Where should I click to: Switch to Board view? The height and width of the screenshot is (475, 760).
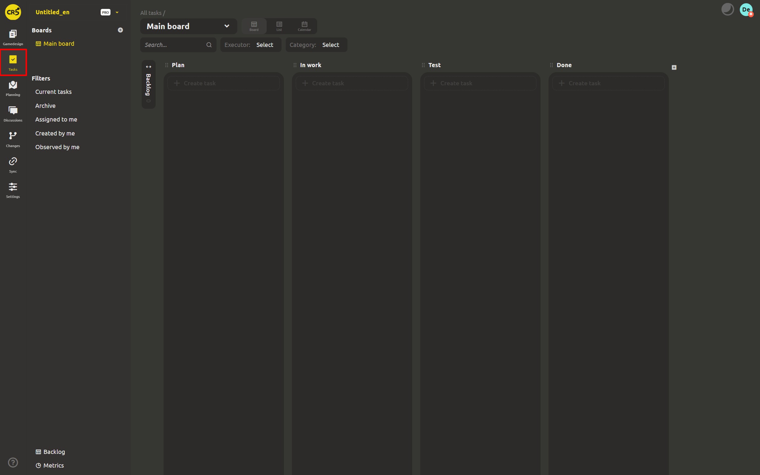coord(254,26)
